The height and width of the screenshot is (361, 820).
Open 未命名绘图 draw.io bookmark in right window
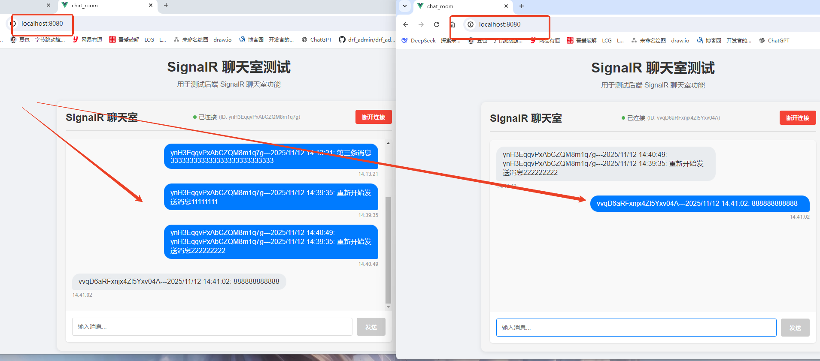(x=660, y=40)
